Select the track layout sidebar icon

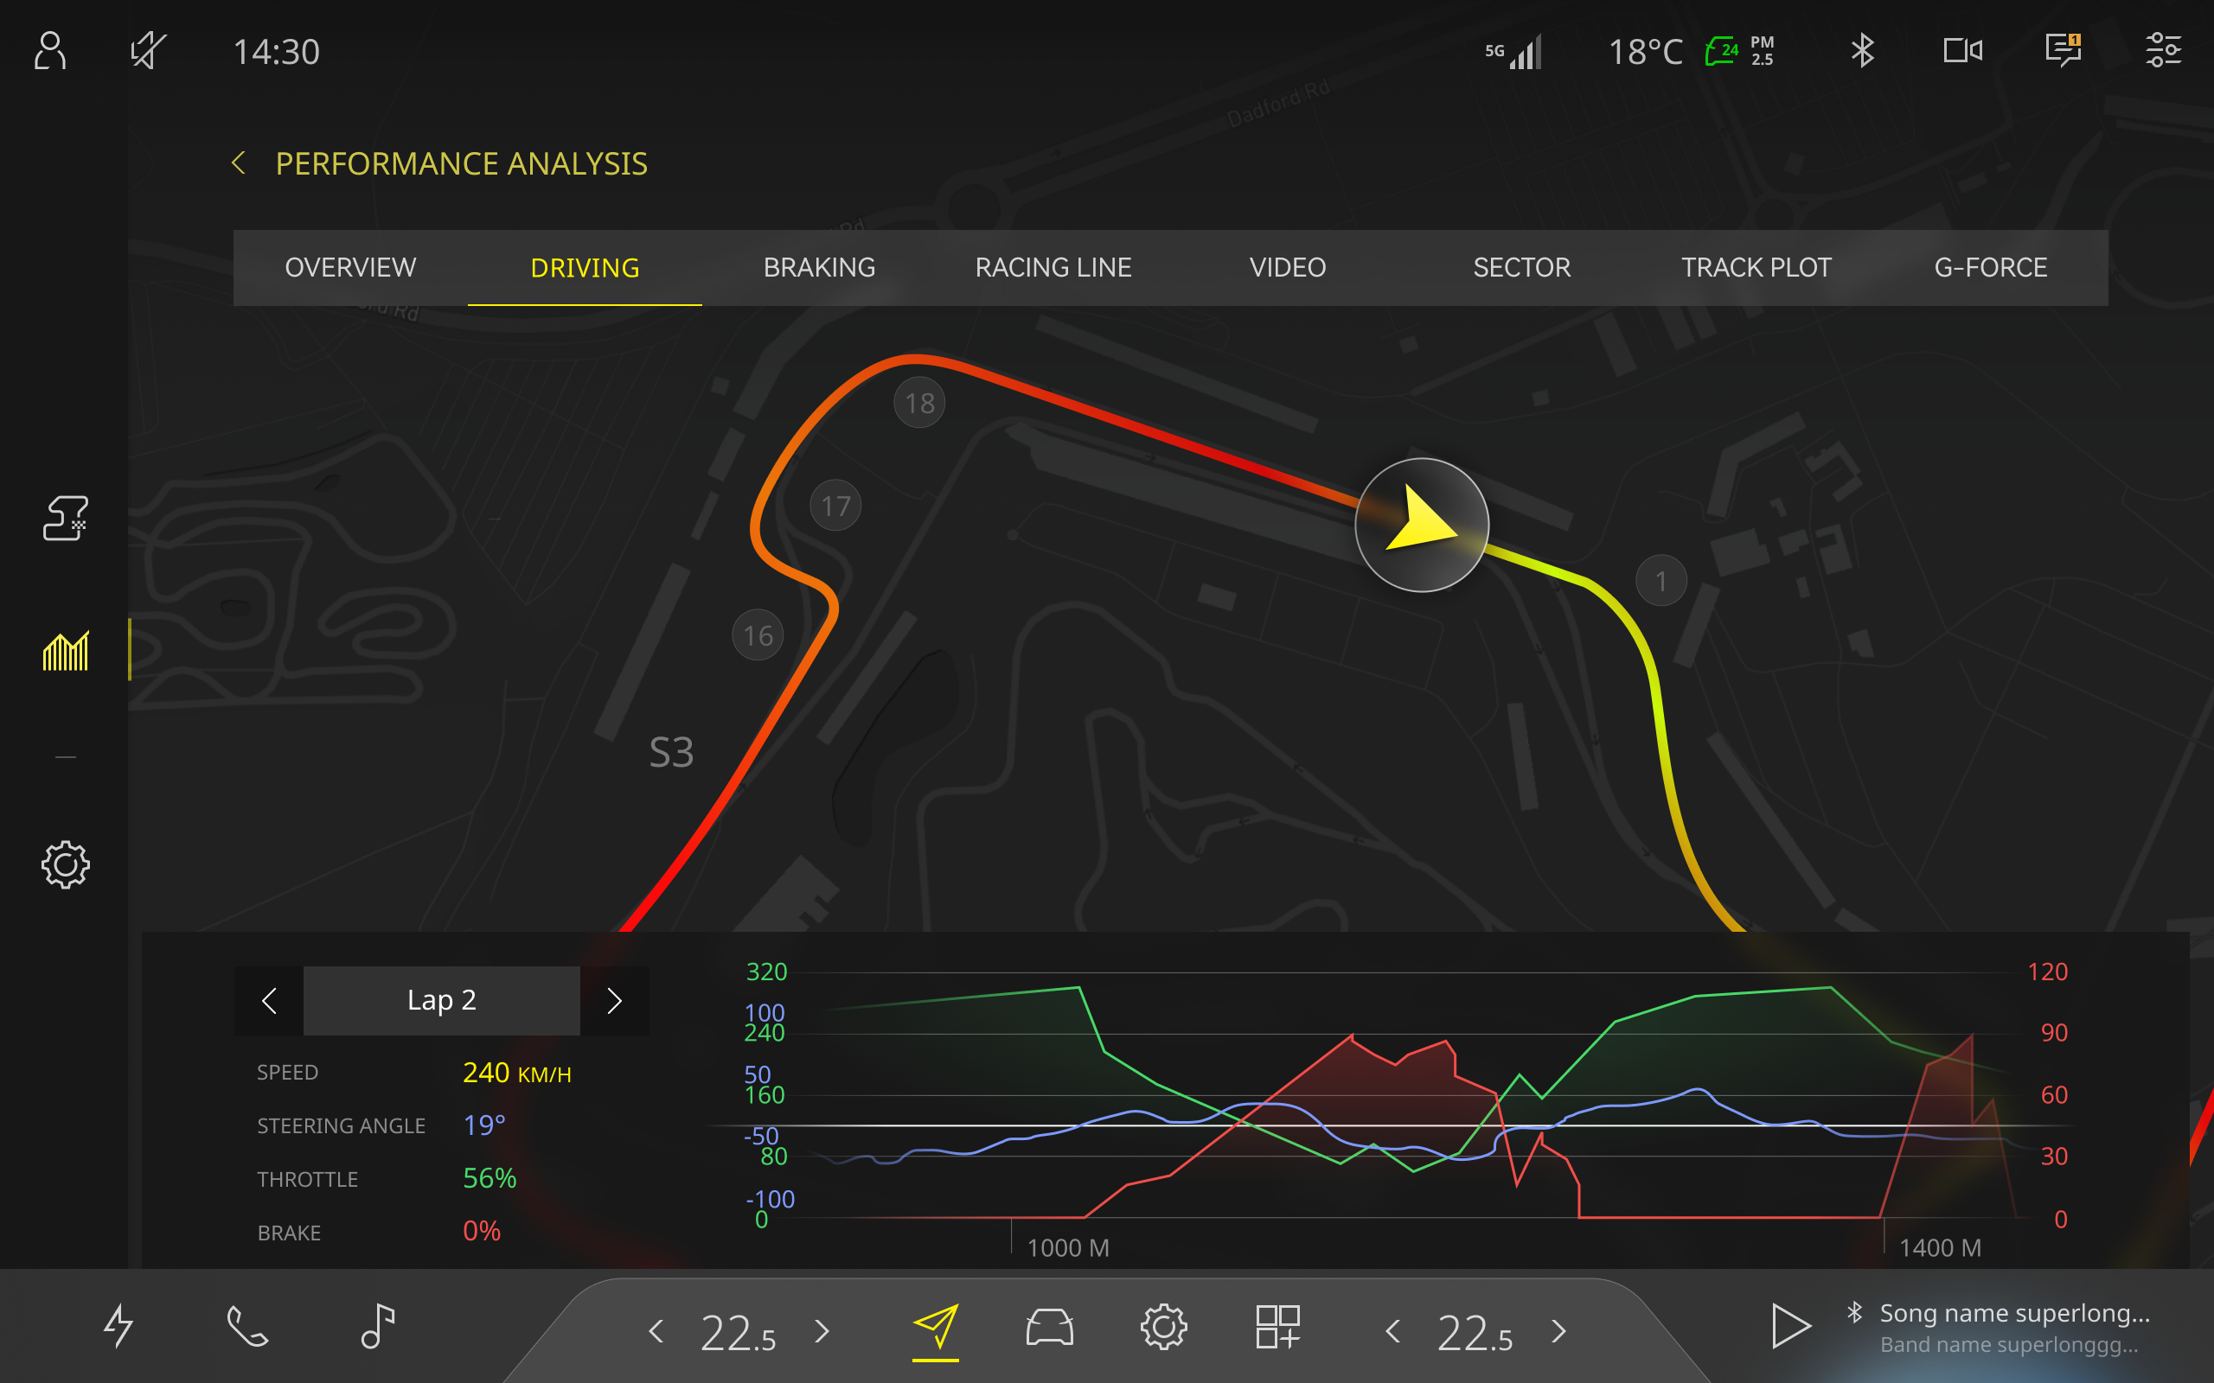65,519
